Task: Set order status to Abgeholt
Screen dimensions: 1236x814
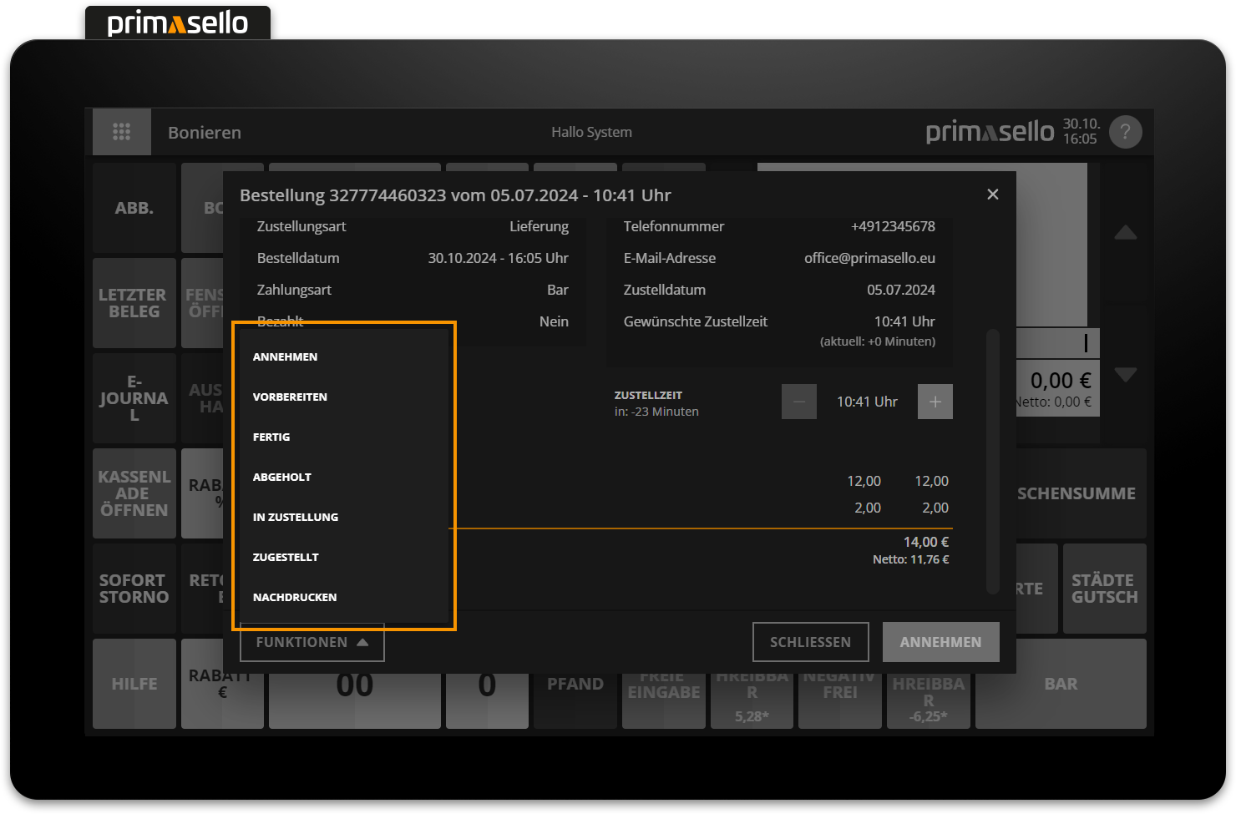Action: [282, 477]
